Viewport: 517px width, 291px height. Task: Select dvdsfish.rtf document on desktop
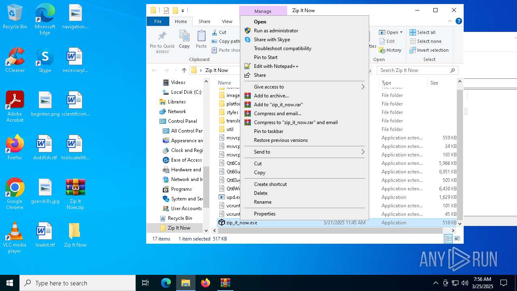[45, 148]
